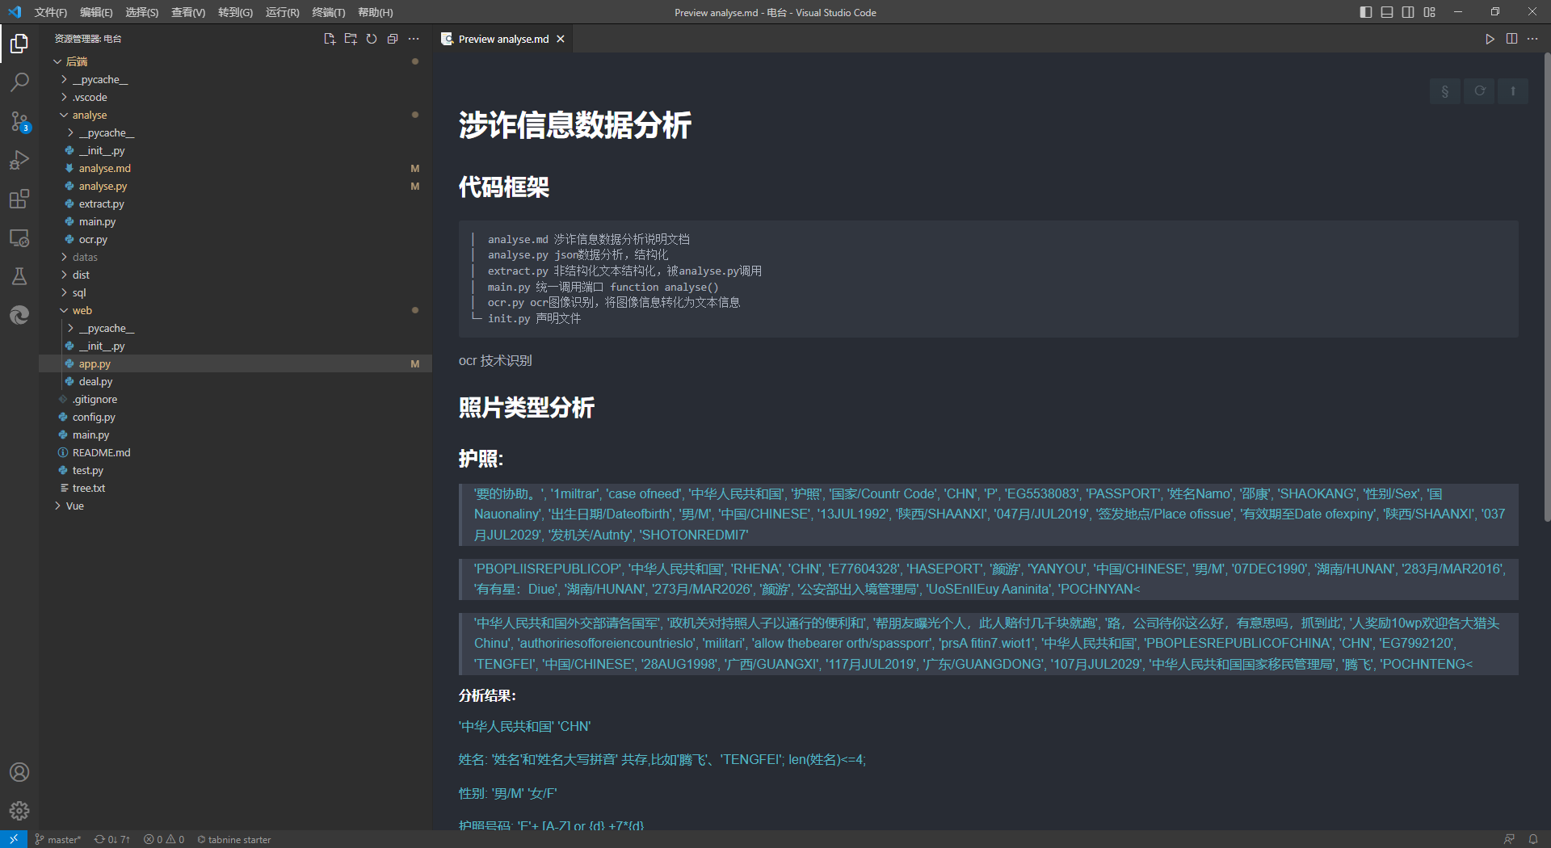
Task: Toggle the bottom panel visibility
Action: coord(1387,12)
